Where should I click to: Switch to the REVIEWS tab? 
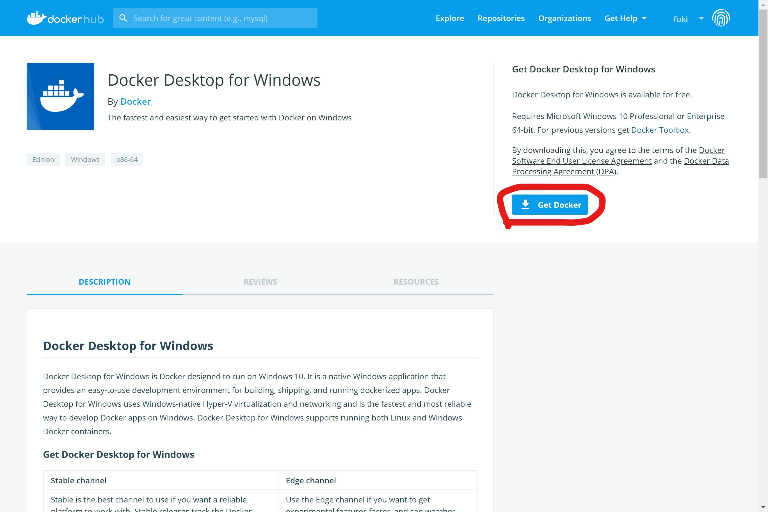260,282
